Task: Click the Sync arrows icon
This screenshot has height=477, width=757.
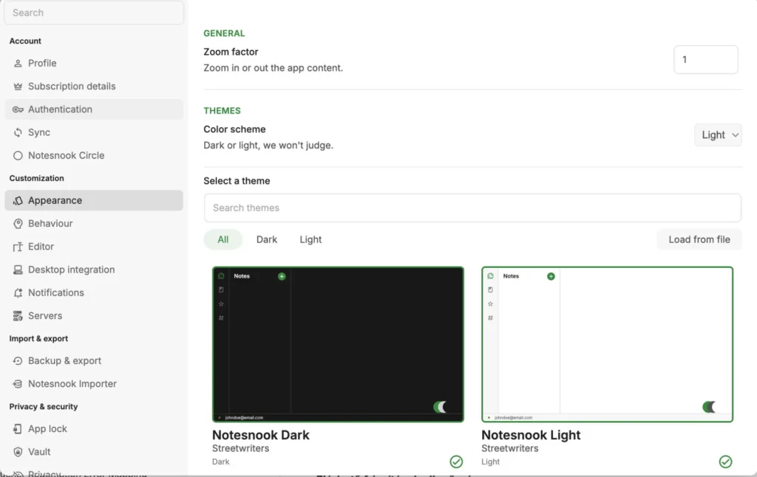Action: [18, 133]
